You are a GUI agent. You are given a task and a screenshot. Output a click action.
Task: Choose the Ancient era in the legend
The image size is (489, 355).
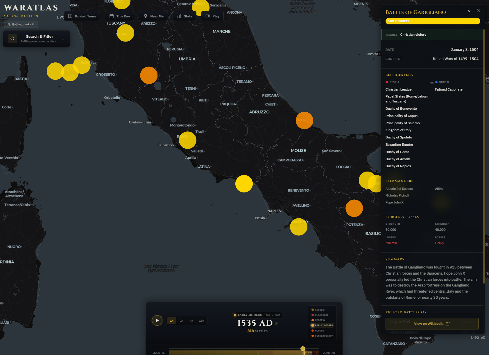(x=320, y=310)
